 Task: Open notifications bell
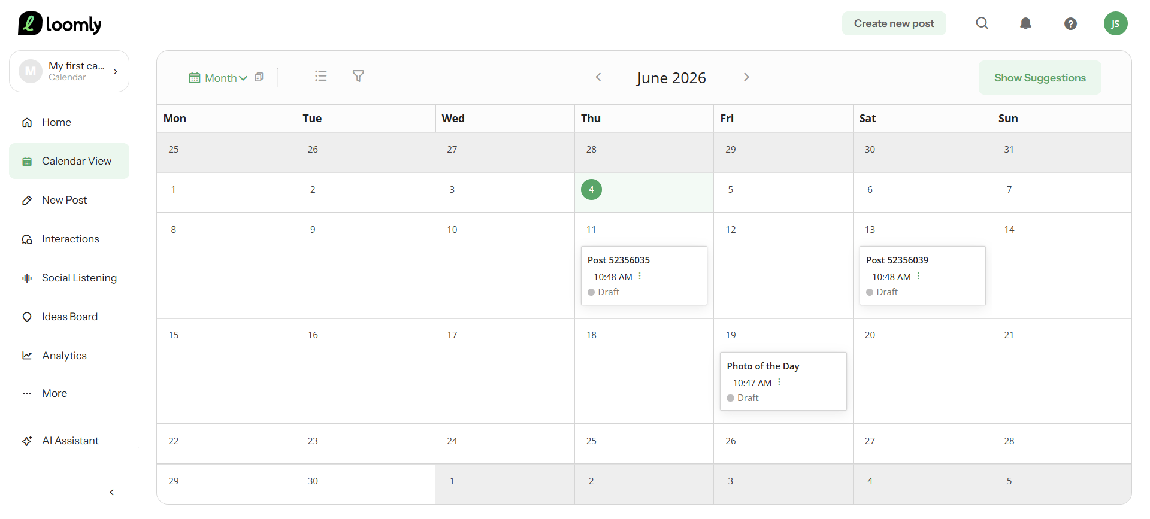coord(1025,23)
